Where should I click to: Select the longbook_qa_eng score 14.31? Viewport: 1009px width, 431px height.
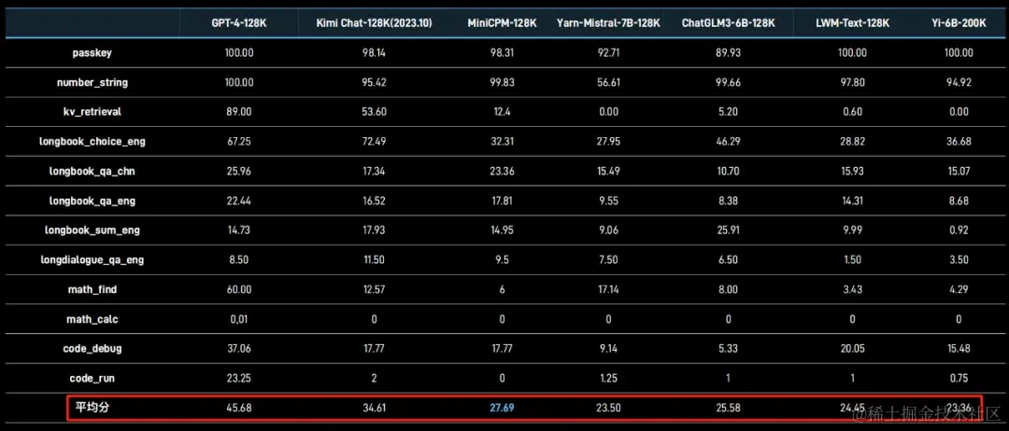[x=852, y=202]
